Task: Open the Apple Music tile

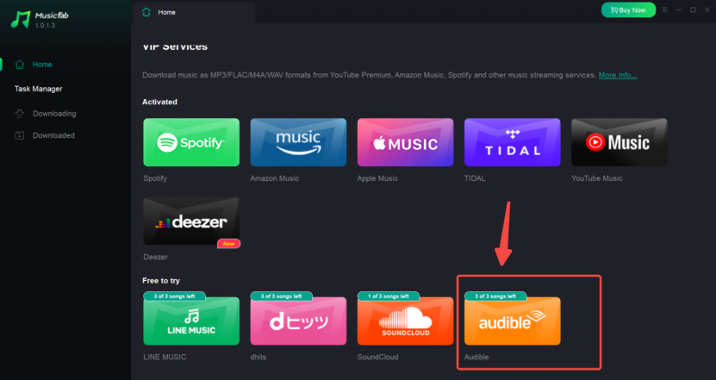Action: click(x=405, y=142)
